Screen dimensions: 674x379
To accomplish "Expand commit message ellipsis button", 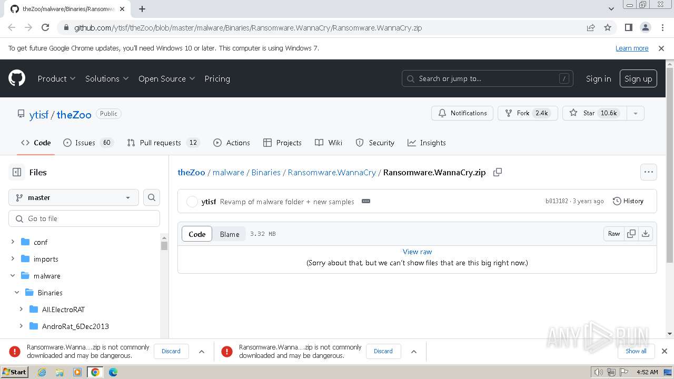I will [x=366, y=201].
